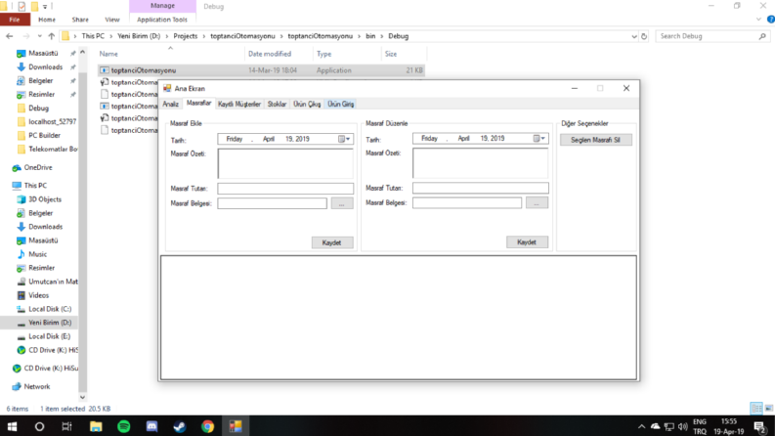Open calendar dropdown in Masraf Ekle date
The height and width of the screenshot is (436, 775).
(x=345, y=139)
